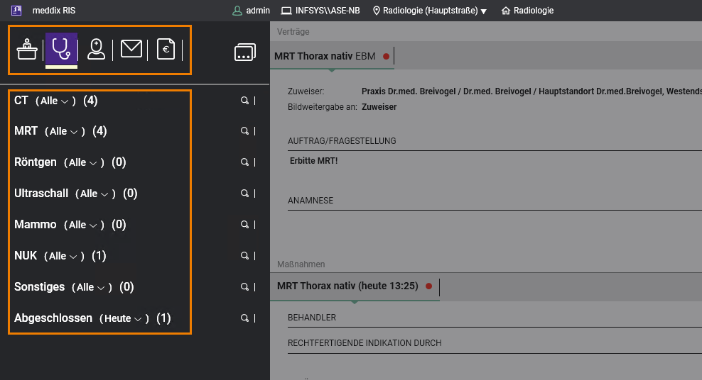Select the Röntgen worklist category
This screenshot has height=380, width=702.
pos(36,162)
